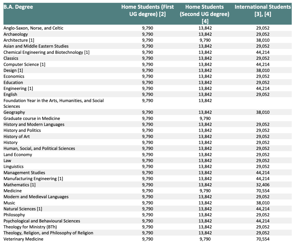Select the Home Students (First UG degree) header
The width and height of the screenshot is (293, 245).
[x=147, y=11]
